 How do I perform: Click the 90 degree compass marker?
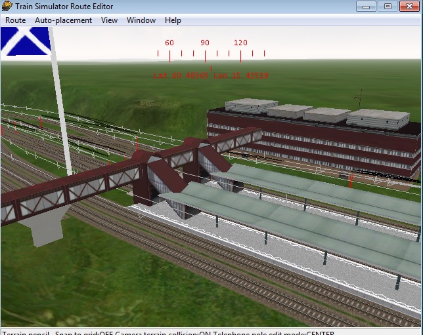205,43
